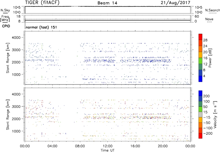The width and height of the screenshot is (220, 152).
Task: Click the bright blue Power segment below 4
Action: coord(200,79)
